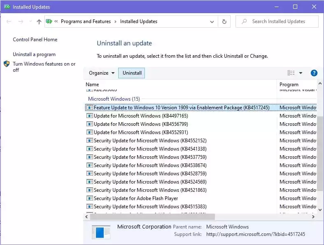The image size is (324, 245).
Task: Open the More view options dropdown arrow
Action: (x=301, y=73)
